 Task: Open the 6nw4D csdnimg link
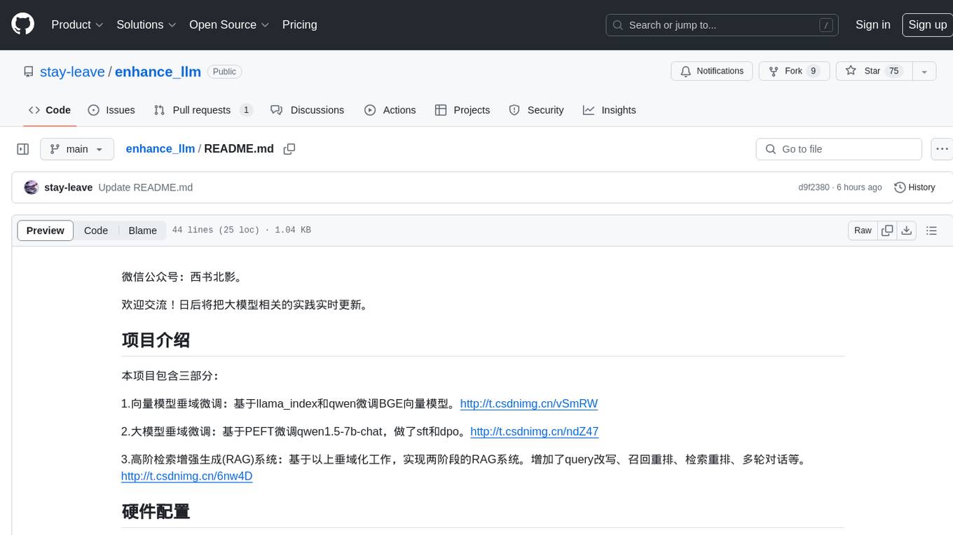click(186, 476)
